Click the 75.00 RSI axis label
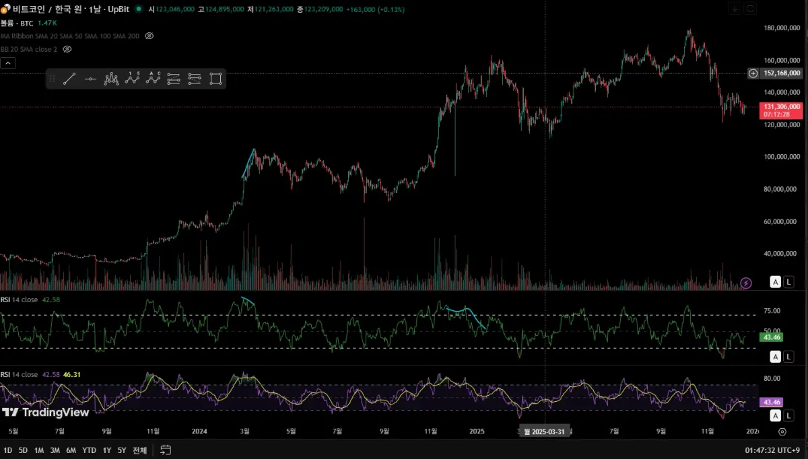Image resolution: width=808 pixels, height=459 pixels. (772, 311)
